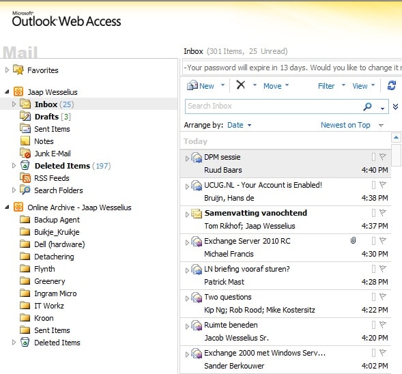This screenshot has width=402, height=374.
Task: Click the Notes folder icon
Action: tap(25, 141)
